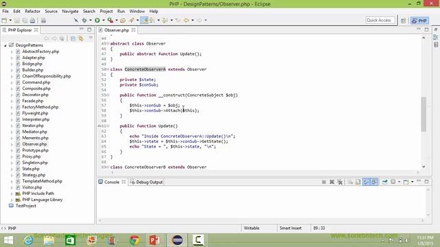
Task: Click the Next Annotation toolbar icon
Action: 153,21
